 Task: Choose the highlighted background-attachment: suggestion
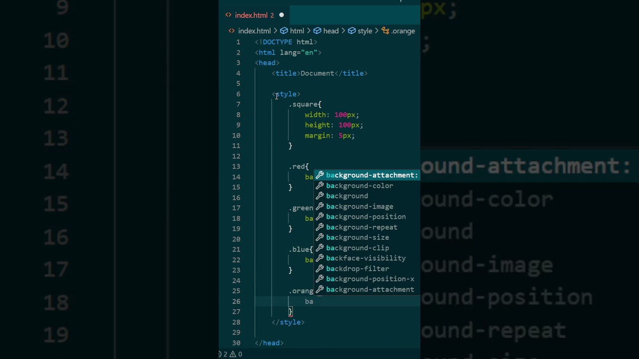click(367, 175)
